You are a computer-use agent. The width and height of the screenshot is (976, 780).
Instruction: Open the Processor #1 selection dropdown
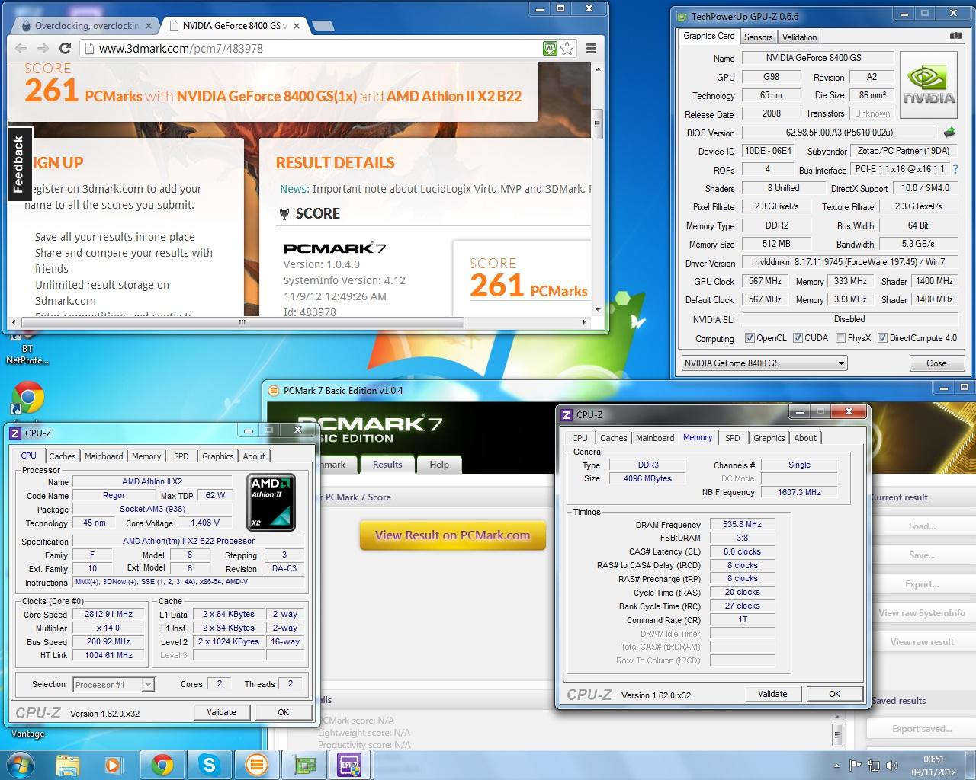tap(114, 684)
